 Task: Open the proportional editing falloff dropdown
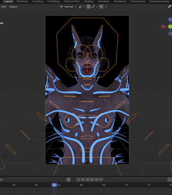point(107,7)
